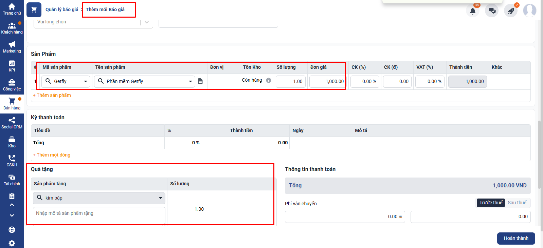This screenshot has width=543, height=248.
Task: Click the document icon next to product name
Action: coord(200,81)
